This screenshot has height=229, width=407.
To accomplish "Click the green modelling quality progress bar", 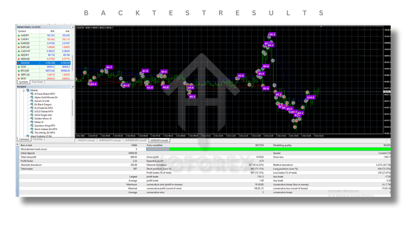I will click(280, 149).
